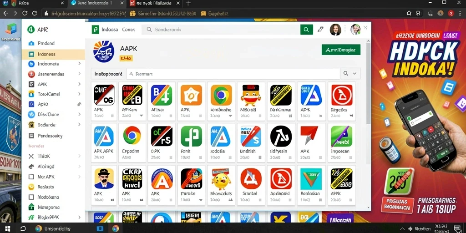466x233 pixels.
Task: Select the red mascot Msoudl app icon
Action: pos(251,95)
